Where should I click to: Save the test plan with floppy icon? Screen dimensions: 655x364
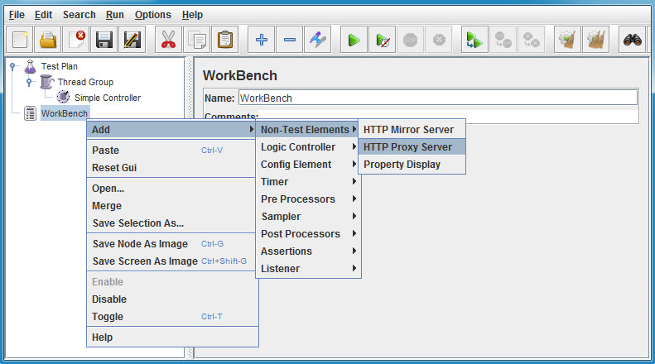[104, 40]
